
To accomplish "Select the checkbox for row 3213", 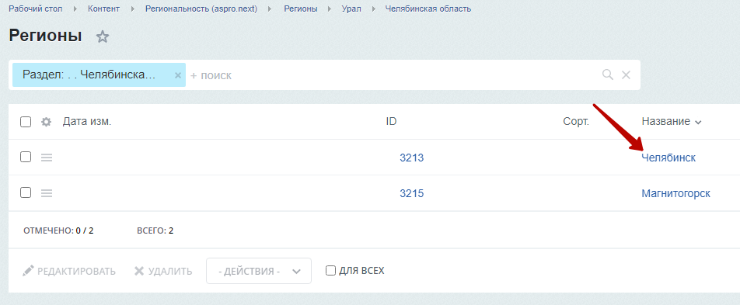I will (26, 157).
